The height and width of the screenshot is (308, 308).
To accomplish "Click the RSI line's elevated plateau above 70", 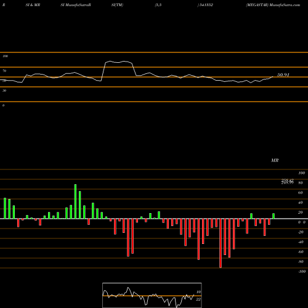I will [118, 62].
